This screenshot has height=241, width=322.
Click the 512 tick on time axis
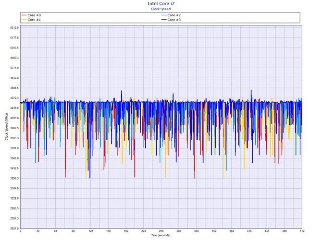point(302,231)
